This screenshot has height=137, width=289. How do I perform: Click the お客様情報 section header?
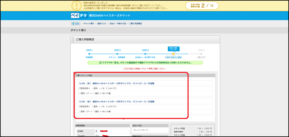(102, 125)
